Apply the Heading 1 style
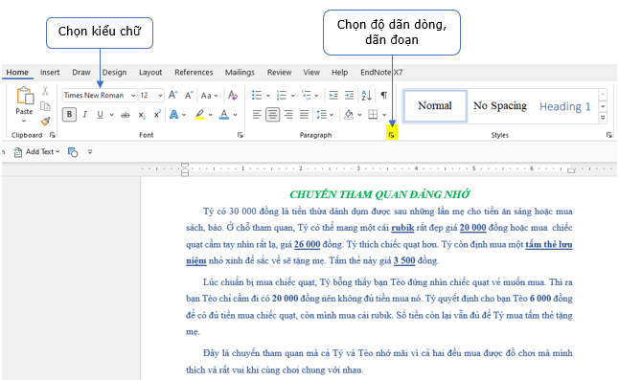Screen dimensions: 619x380 [565, 106]
